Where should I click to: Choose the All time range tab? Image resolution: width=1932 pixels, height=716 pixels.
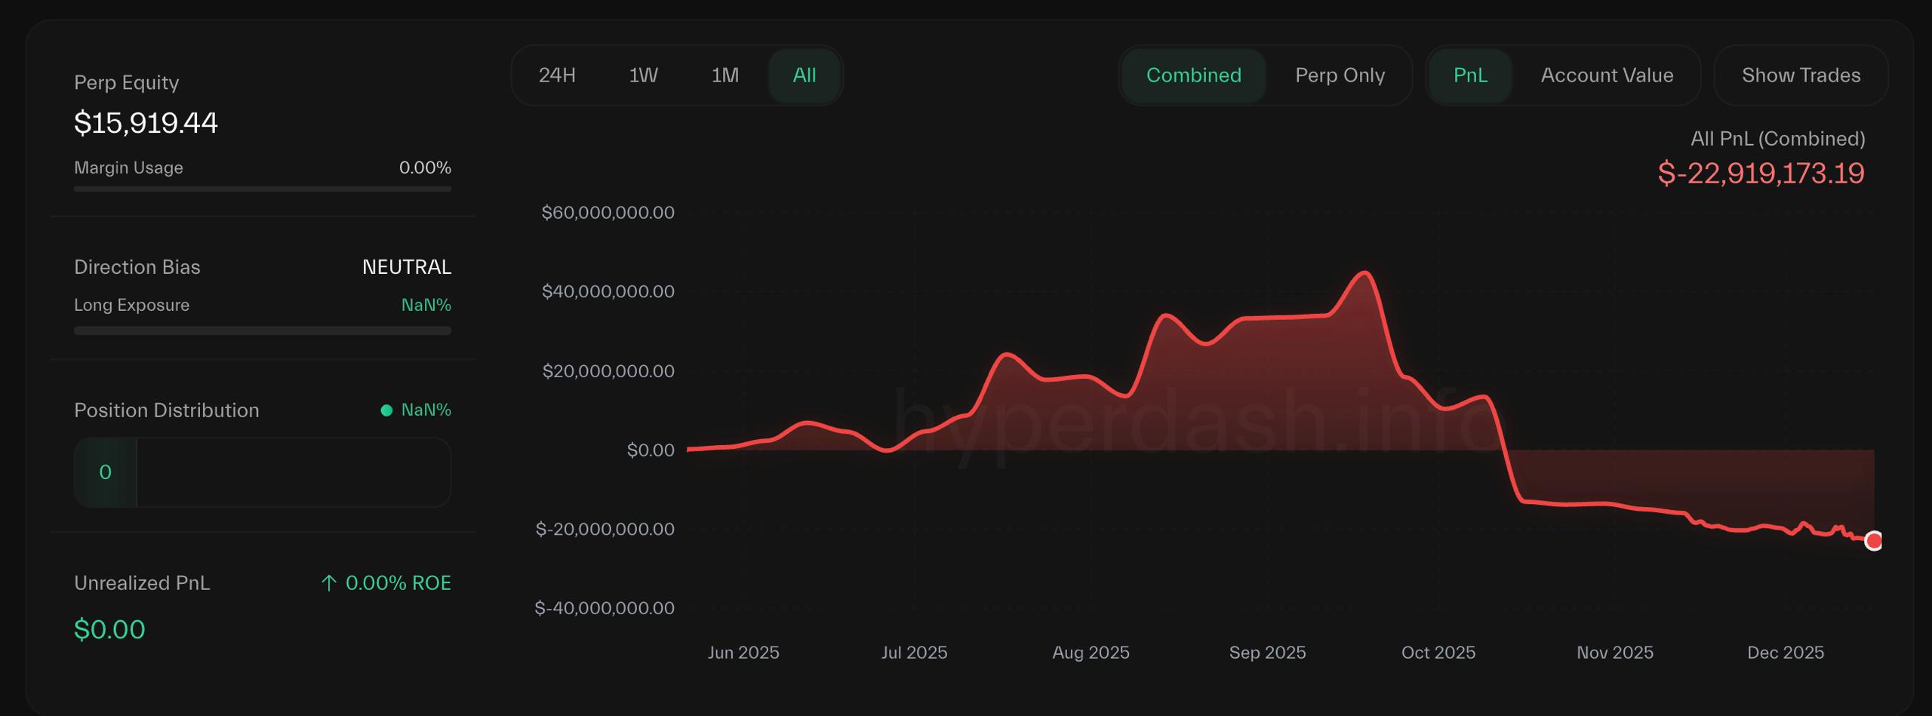point(804,75)
